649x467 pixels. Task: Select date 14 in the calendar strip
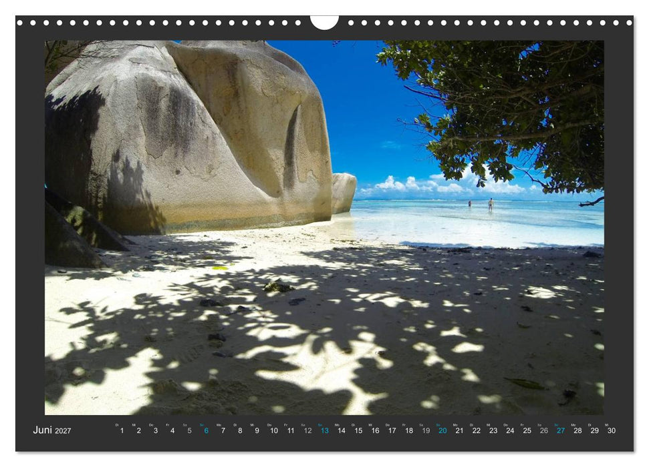(x=342, y=430)
